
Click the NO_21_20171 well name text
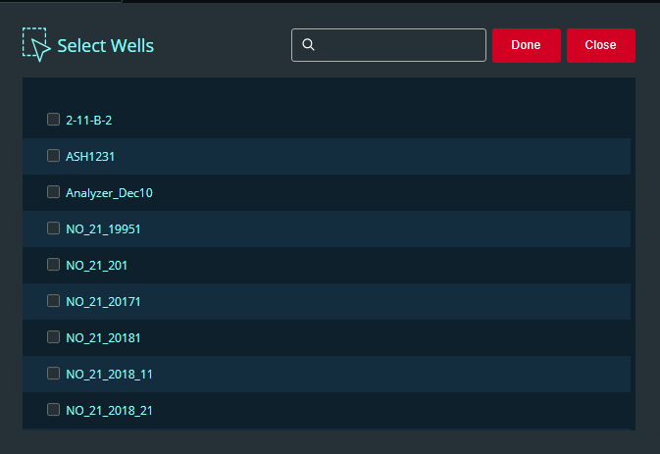[103, 301]
